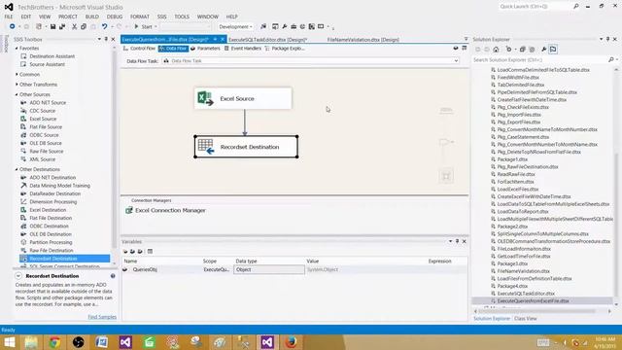This screenshot has height=350, width=622.
Task: Collapse the Other Destinations toolbox group
Action: click(x=17, y=169)
